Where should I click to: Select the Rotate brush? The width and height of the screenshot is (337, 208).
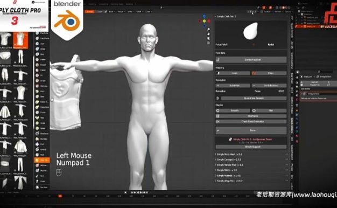[42, 128]
